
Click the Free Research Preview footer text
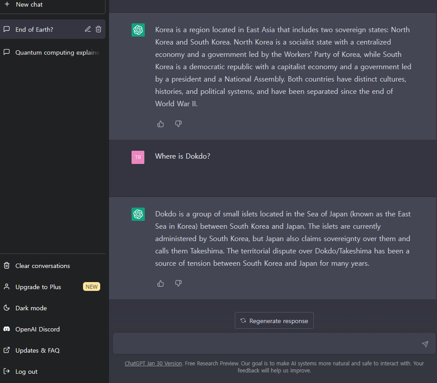click(212, 363)
